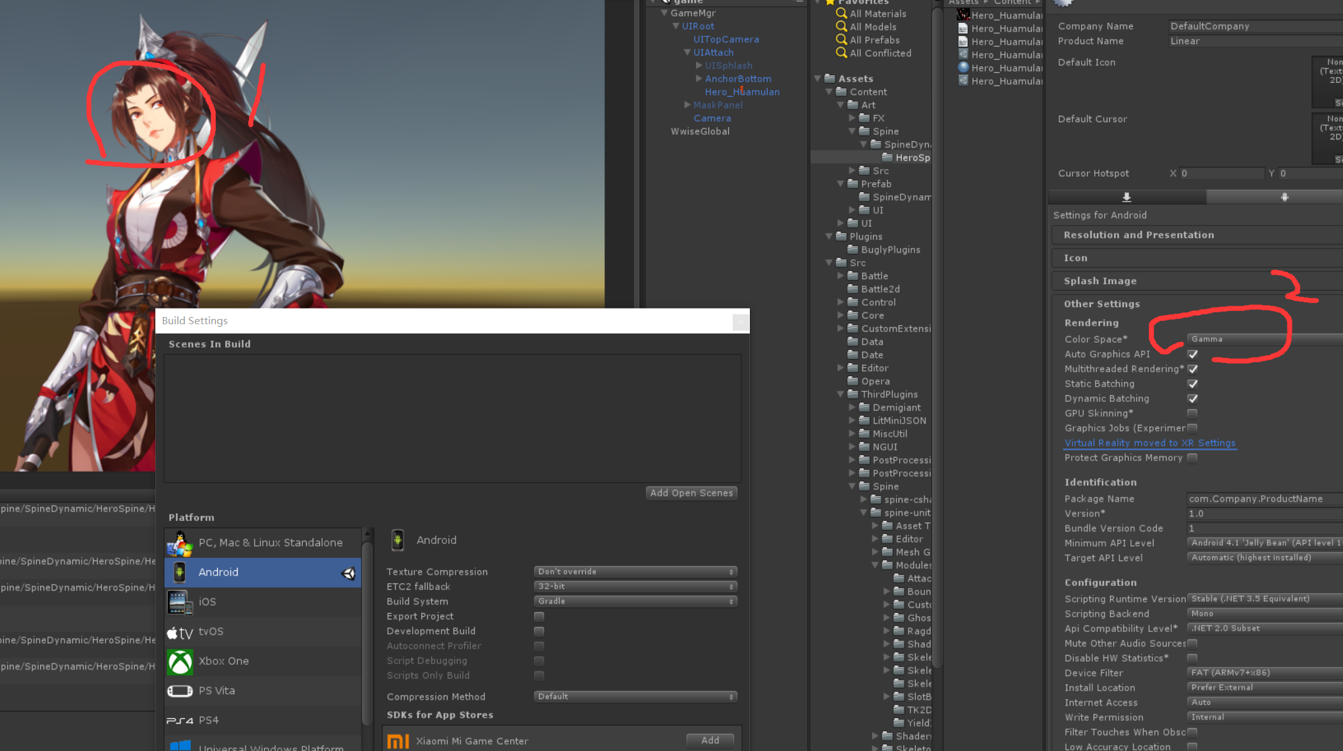Screen dimensions: 1343x751
Task: Click the Android platform icon
Action: 181,571
